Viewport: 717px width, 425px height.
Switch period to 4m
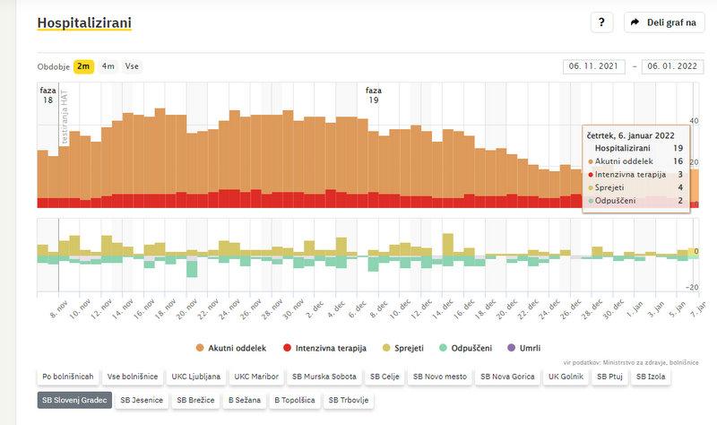(108, 66)
